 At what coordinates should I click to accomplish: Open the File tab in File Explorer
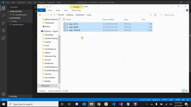[x=41, y=10]
